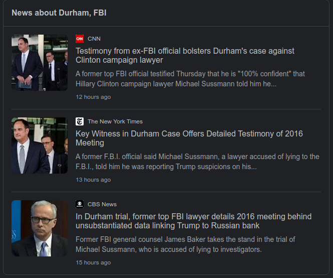333x278 pixels.
Task: Click The New York Times source name
Action: 115,121
